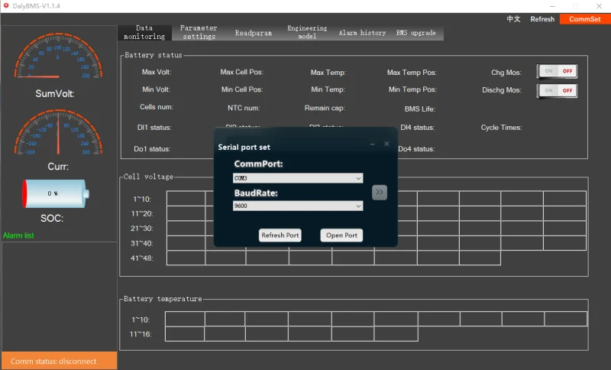Switch language with the 中文 link

point(513,19)
